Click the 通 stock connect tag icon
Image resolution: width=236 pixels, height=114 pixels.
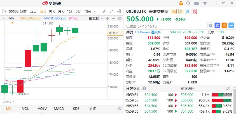188,11
